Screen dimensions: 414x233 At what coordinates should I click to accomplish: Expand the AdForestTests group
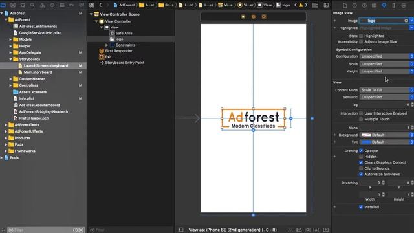coord(6,125)
